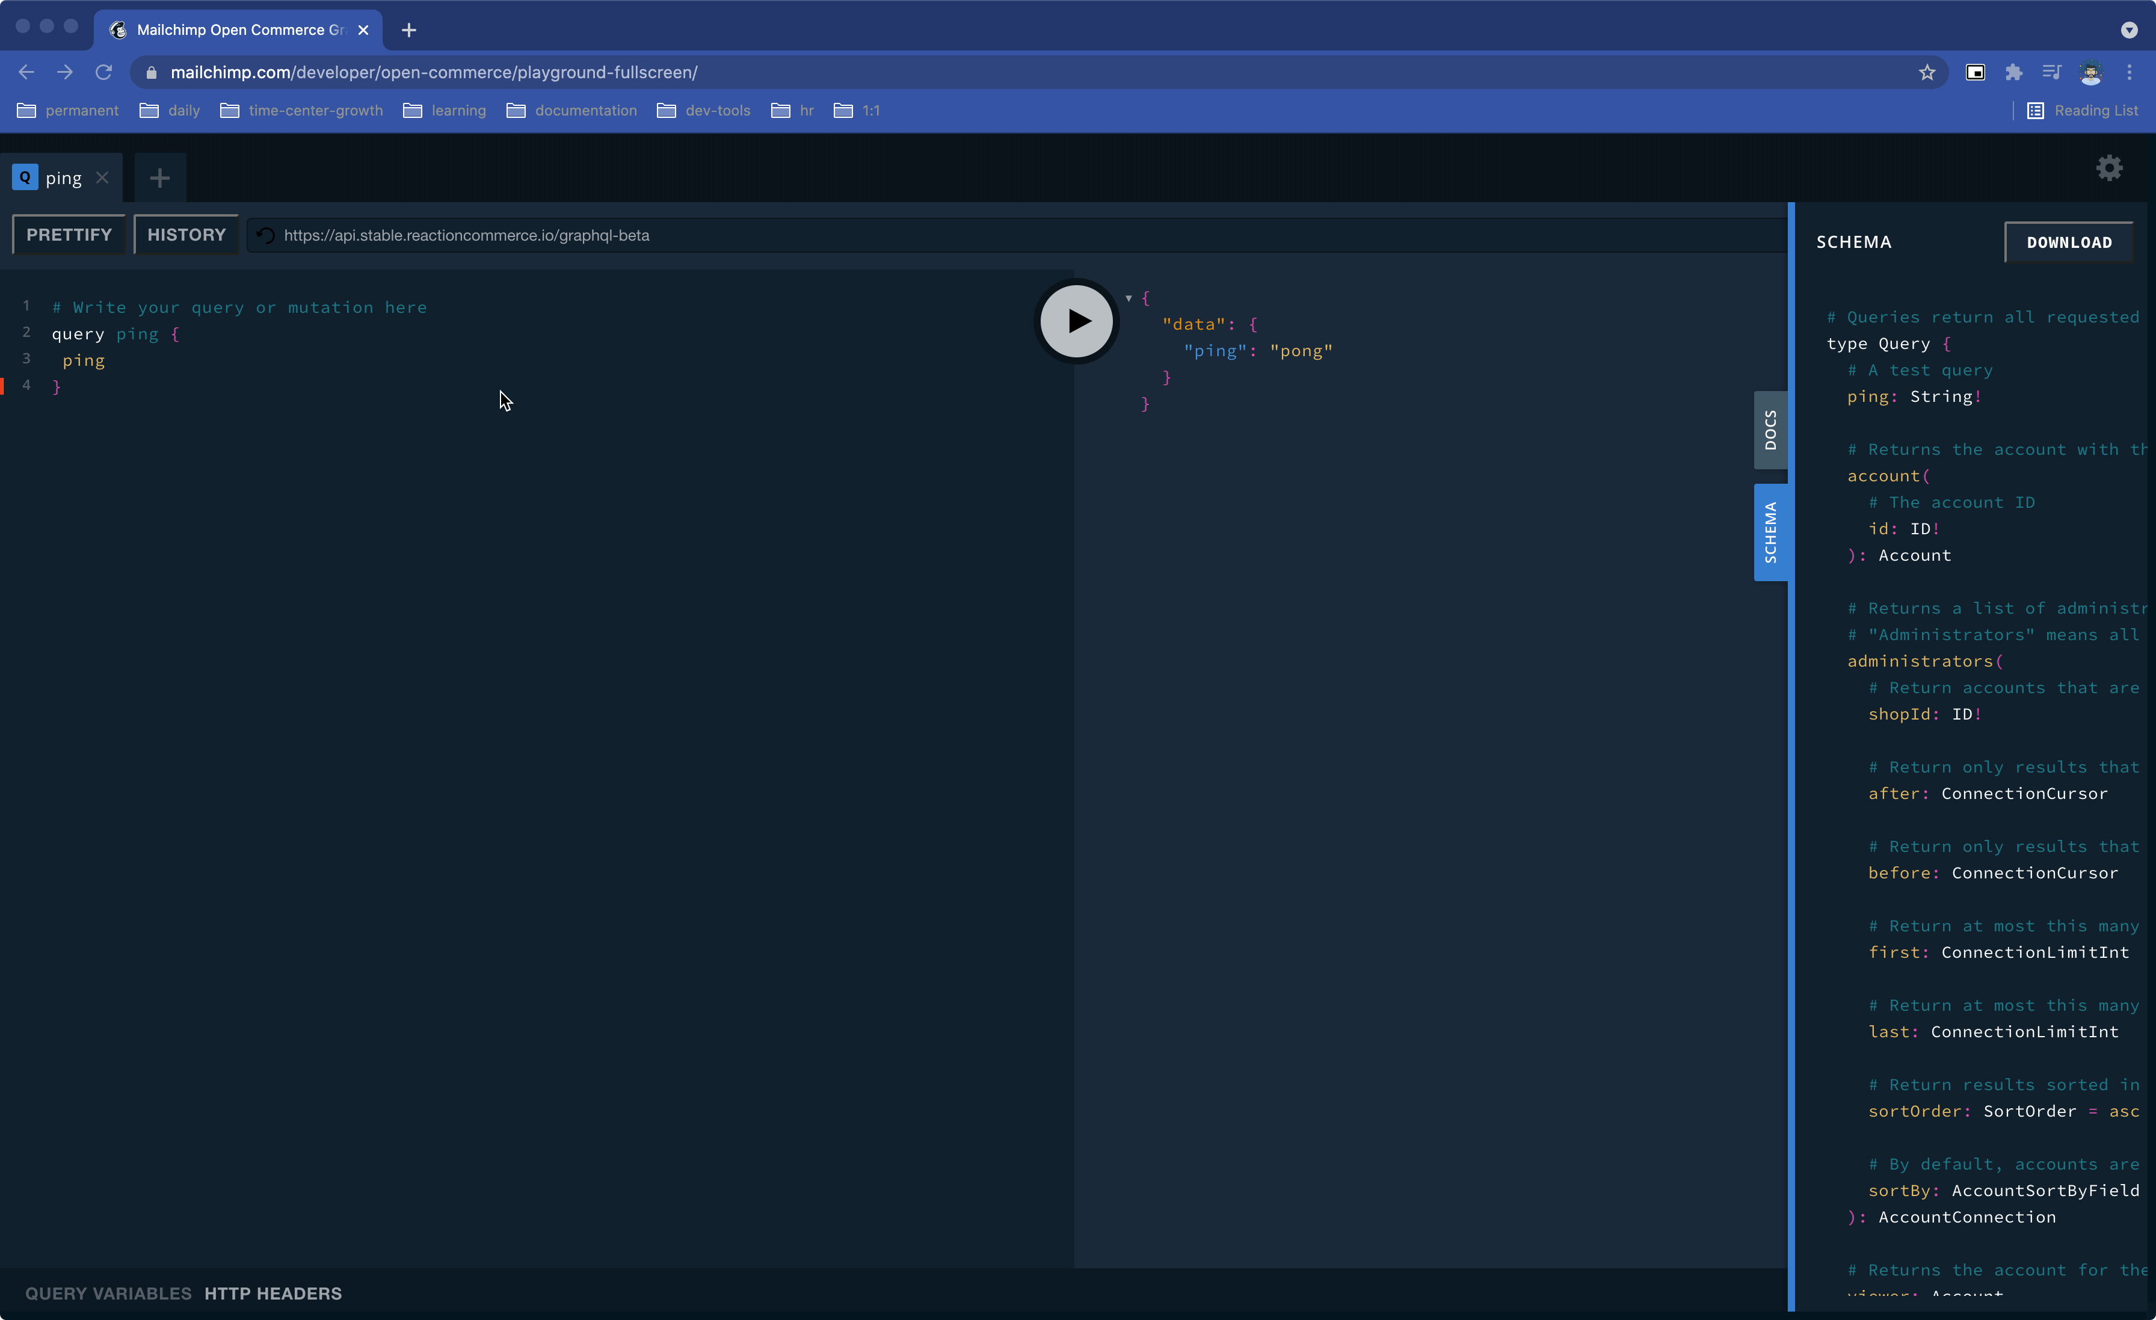Expand the QUERY VARIABLES panel
Screen dimensions: 2156x1320
click(x=108, y=1293)
